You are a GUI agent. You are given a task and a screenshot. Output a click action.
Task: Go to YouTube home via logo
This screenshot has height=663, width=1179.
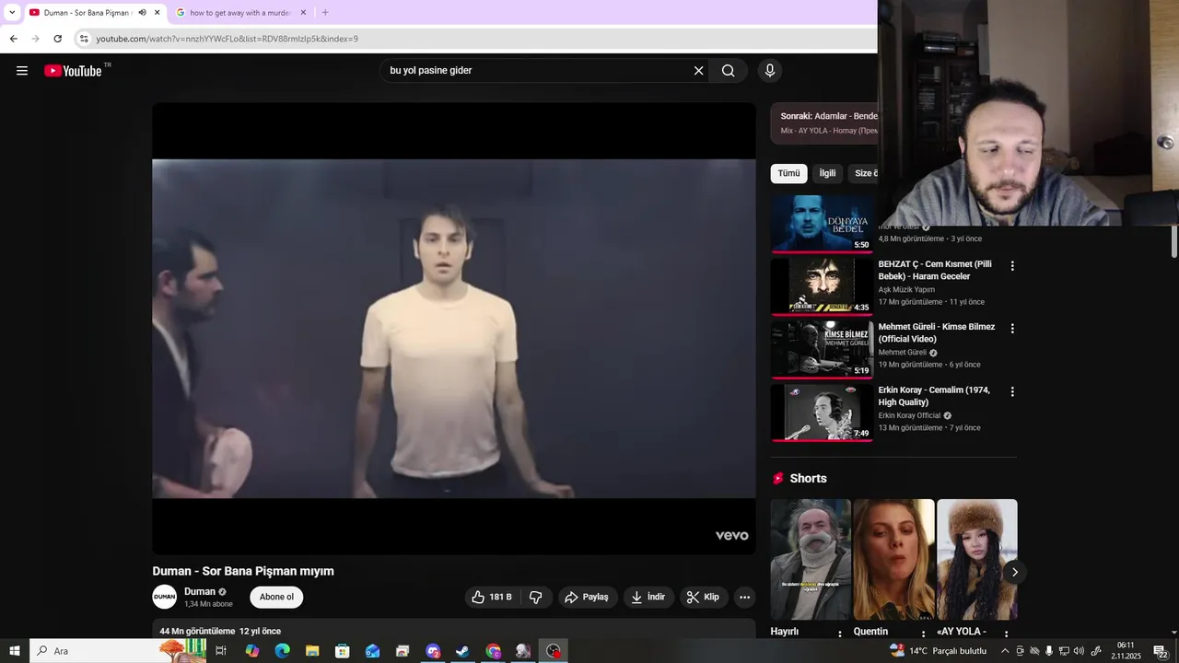pyautogui.click(x=73, y=71)
